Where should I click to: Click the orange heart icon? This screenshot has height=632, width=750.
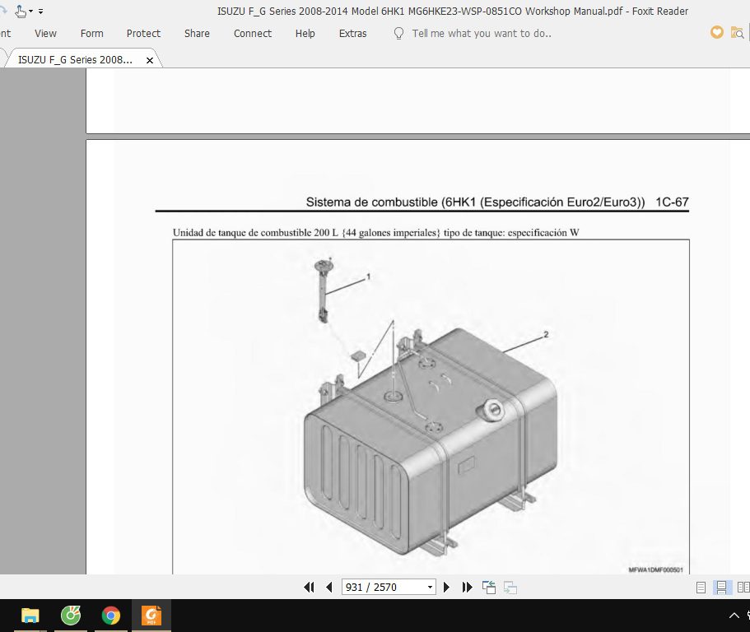coord(716,32)
